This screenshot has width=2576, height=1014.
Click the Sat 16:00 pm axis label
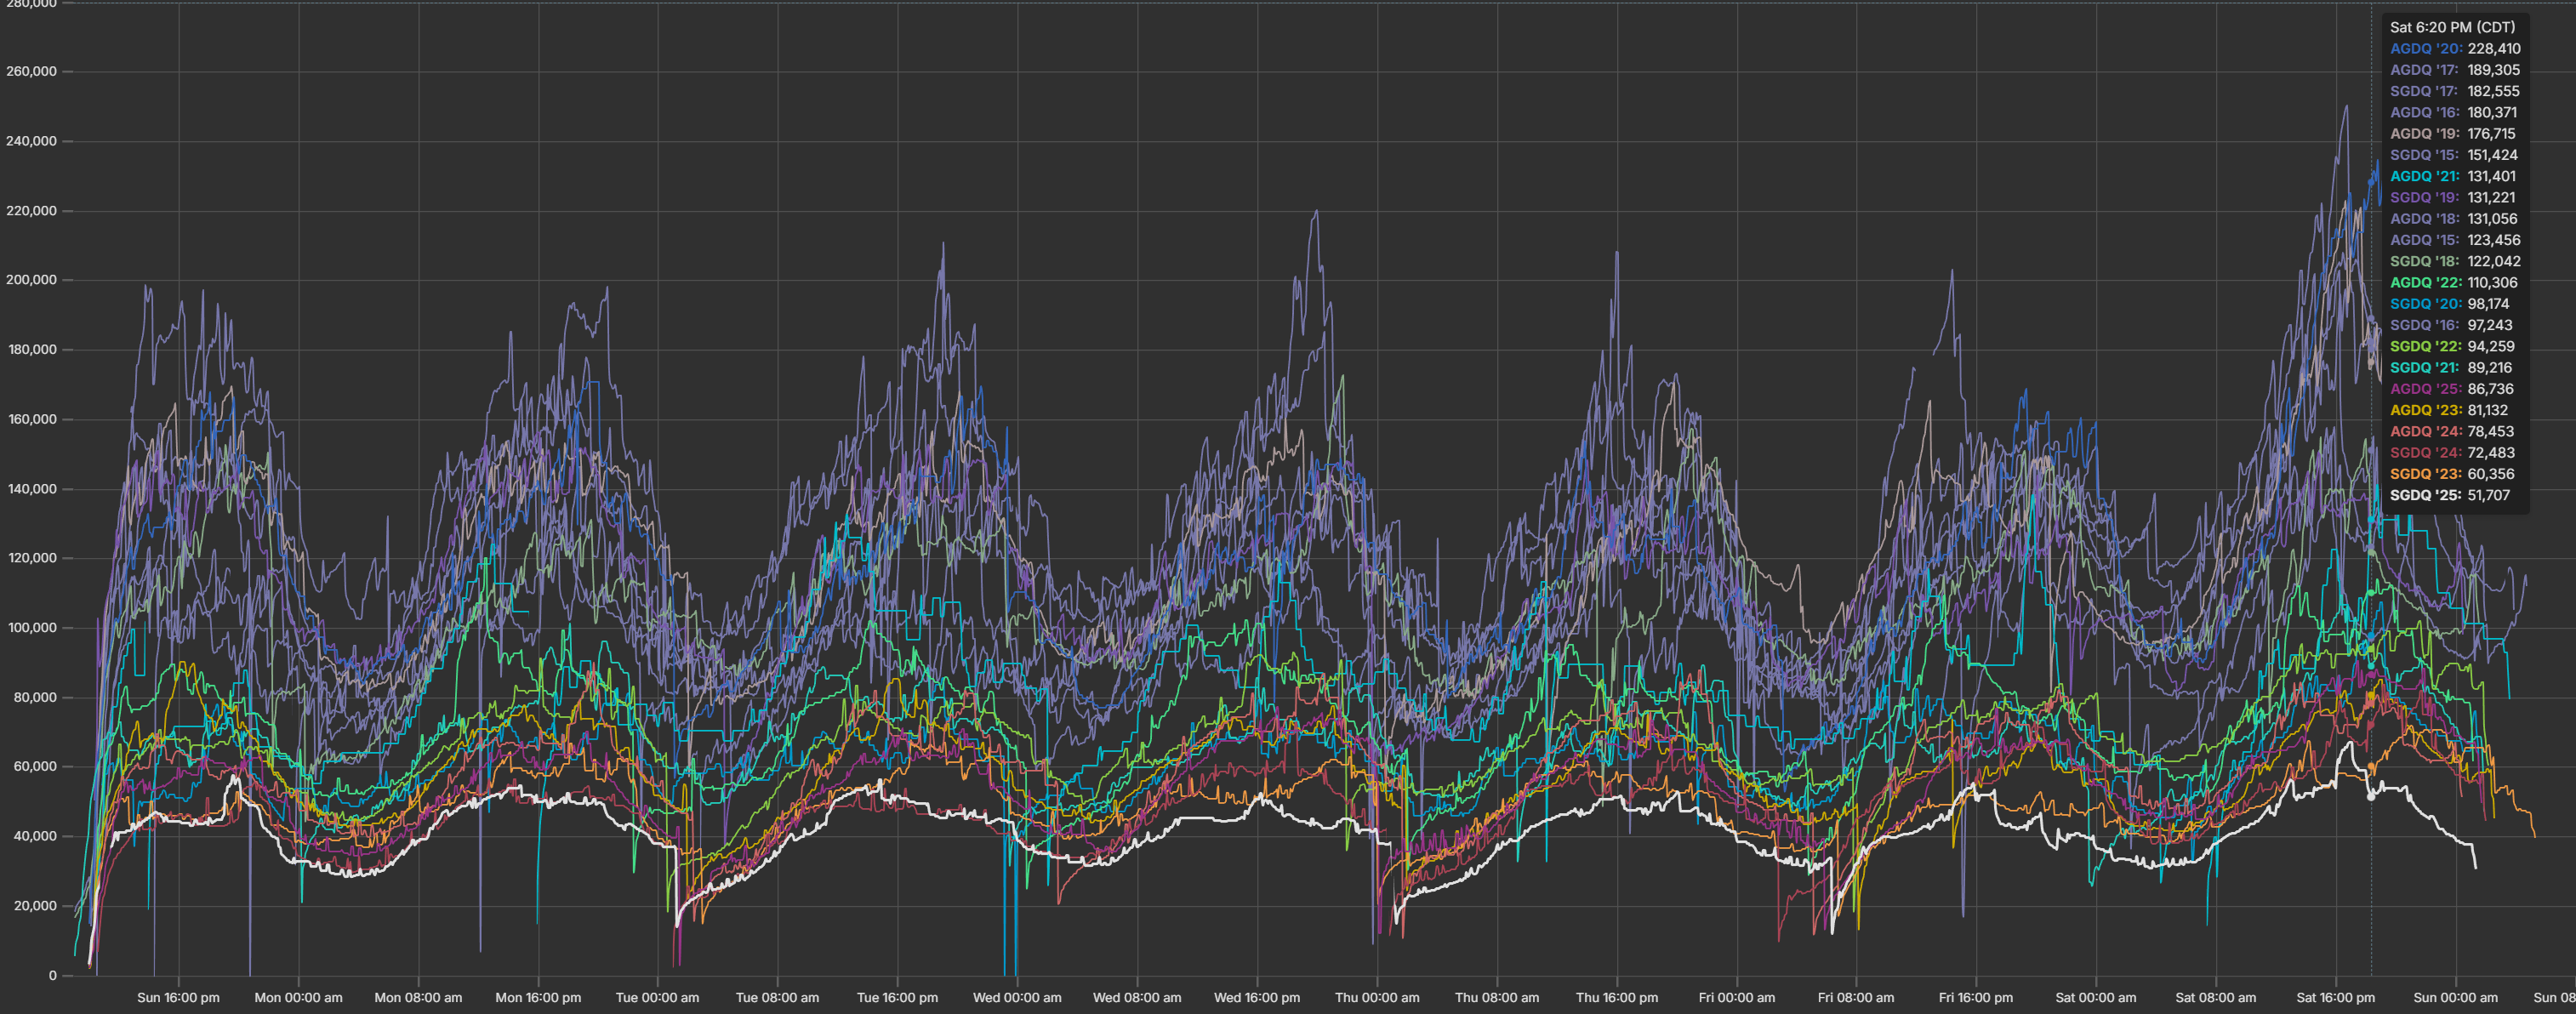(x=2336, y=997)
